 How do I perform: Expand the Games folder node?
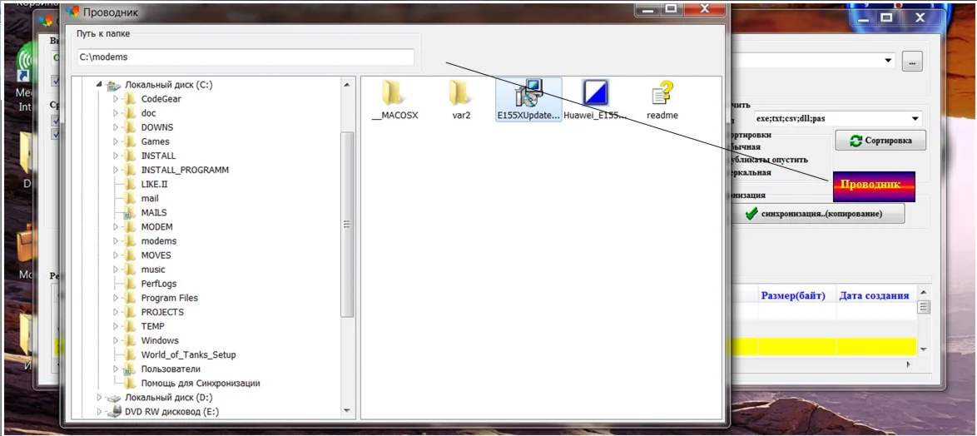point(116,141)
